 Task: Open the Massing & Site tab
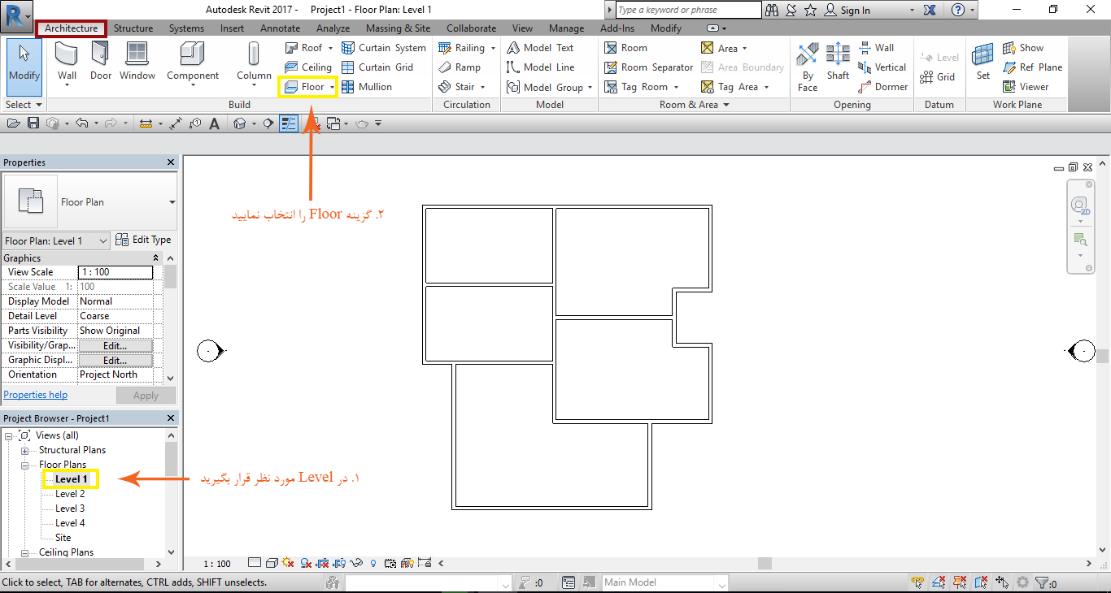398,28
